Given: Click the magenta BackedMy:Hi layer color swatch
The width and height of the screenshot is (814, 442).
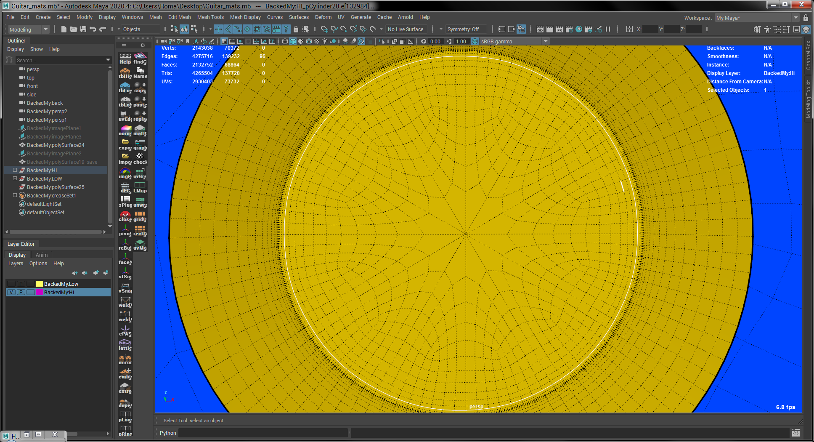Looking at the screenshot, I should 40,292.
